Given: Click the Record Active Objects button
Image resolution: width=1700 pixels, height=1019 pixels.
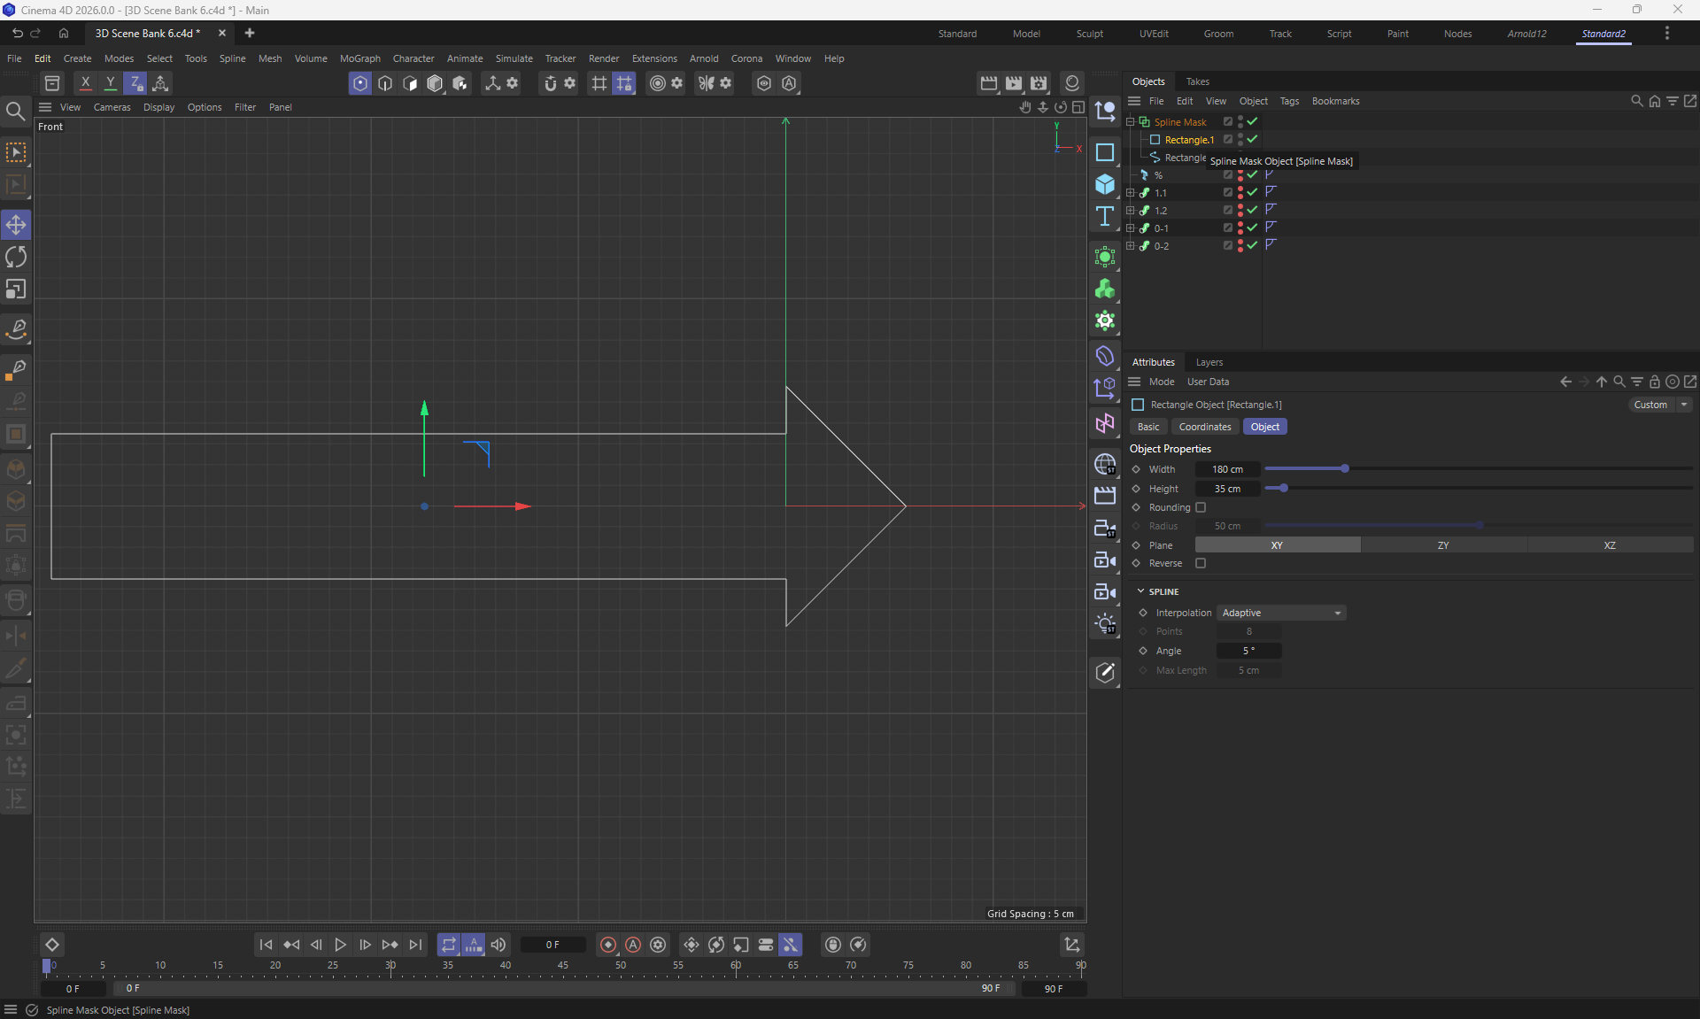Looking at the screenshot, I should [607, 945].
